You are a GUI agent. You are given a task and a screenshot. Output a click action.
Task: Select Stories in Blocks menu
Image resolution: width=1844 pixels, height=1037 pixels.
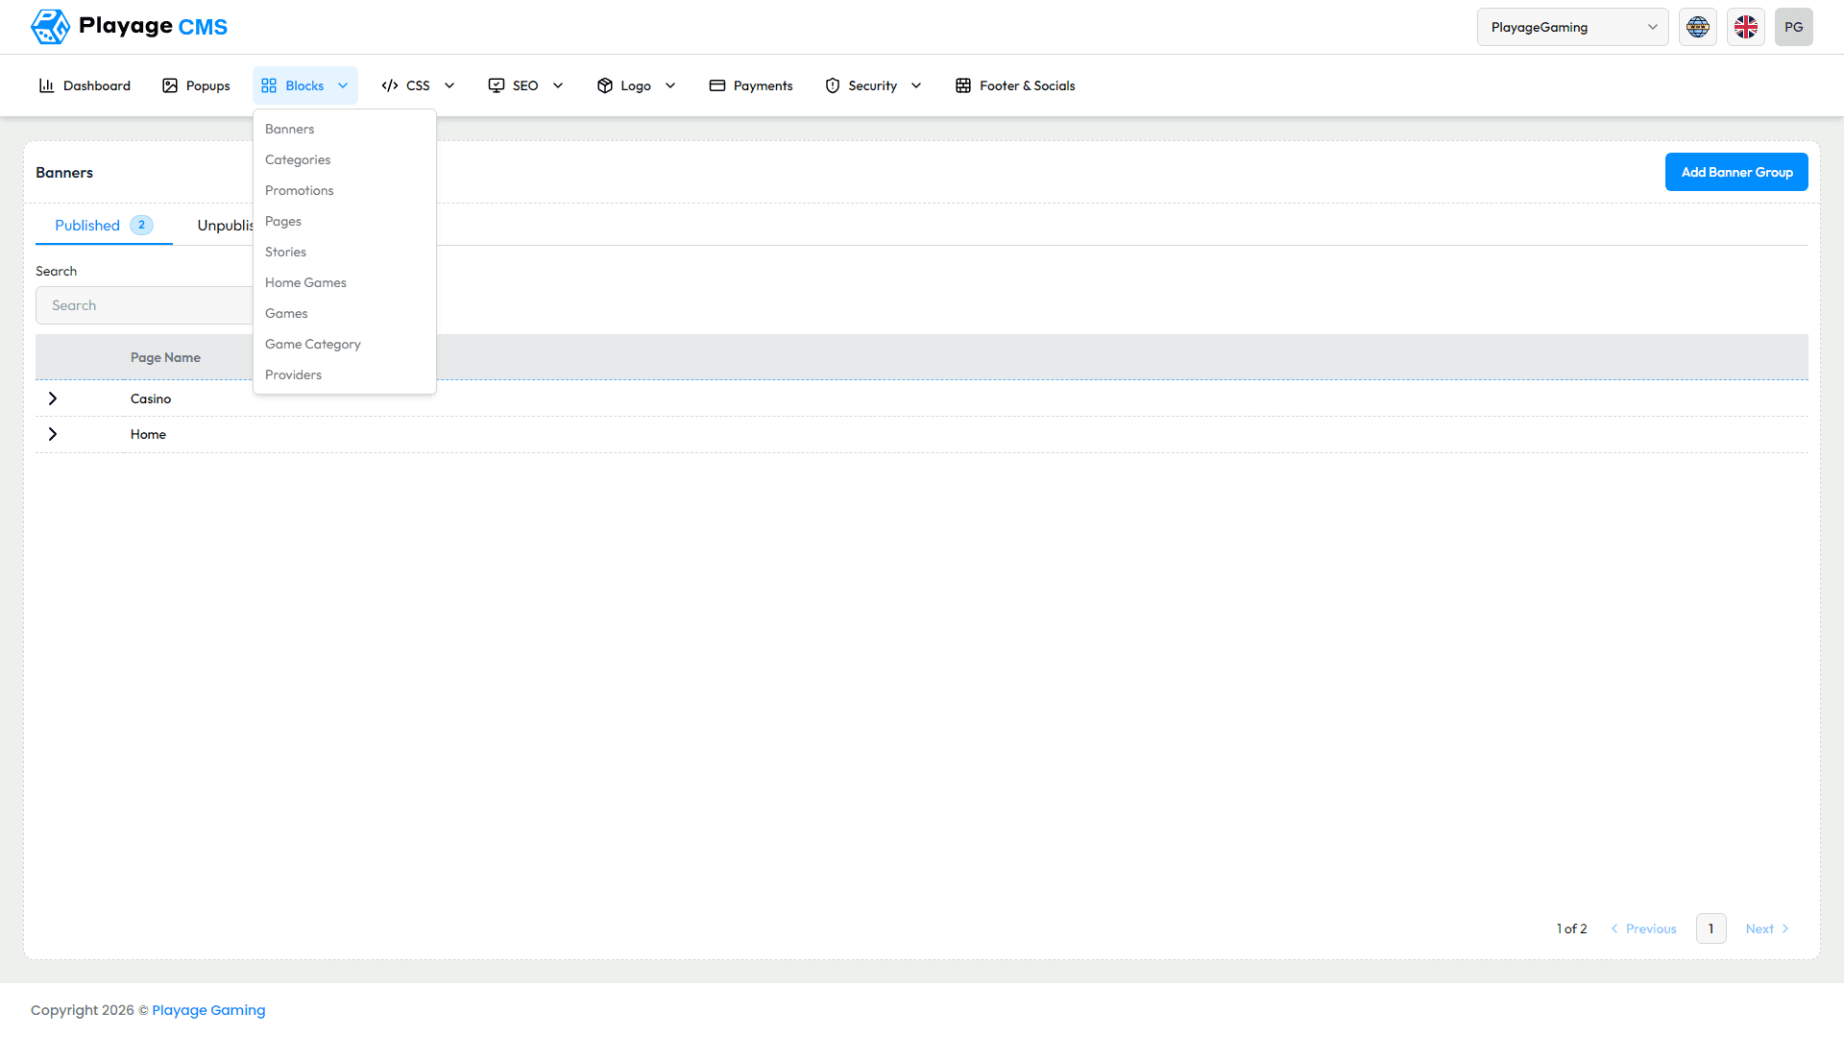345,252
